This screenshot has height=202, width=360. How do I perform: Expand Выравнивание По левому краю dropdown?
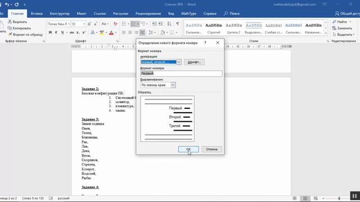click(173, 85)
